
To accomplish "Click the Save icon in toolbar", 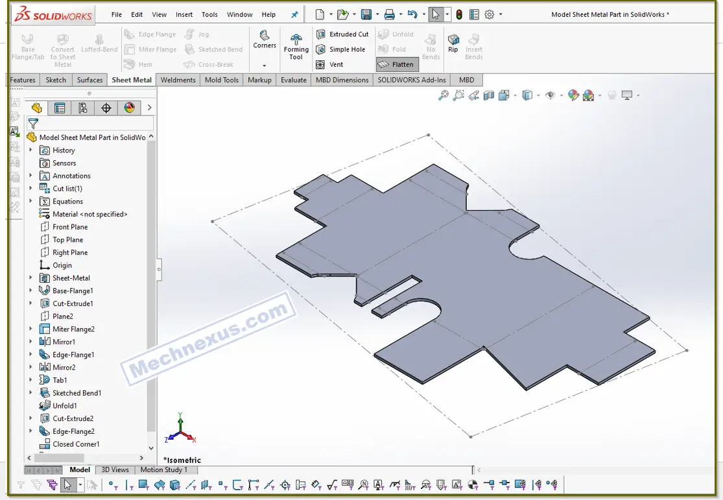I will (366, 14).
